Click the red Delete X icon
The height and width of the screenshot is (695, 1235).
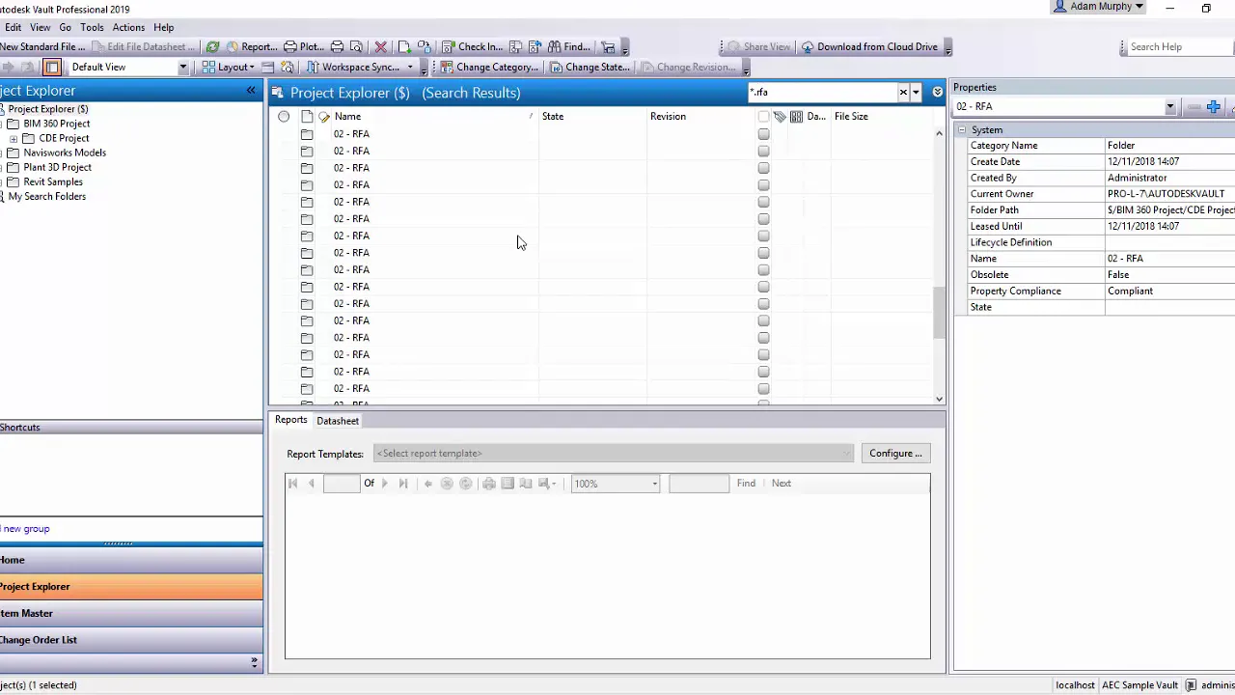click(x=380, y=46)
